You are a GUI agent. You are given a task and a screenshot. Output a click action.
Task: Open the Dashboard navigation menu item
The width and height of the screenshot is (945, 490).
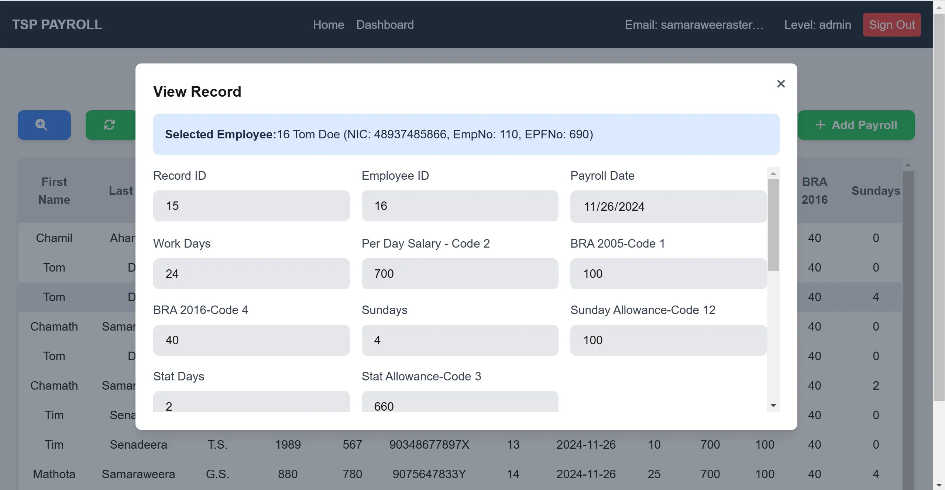pyautogui.click(x=385, y=24)
